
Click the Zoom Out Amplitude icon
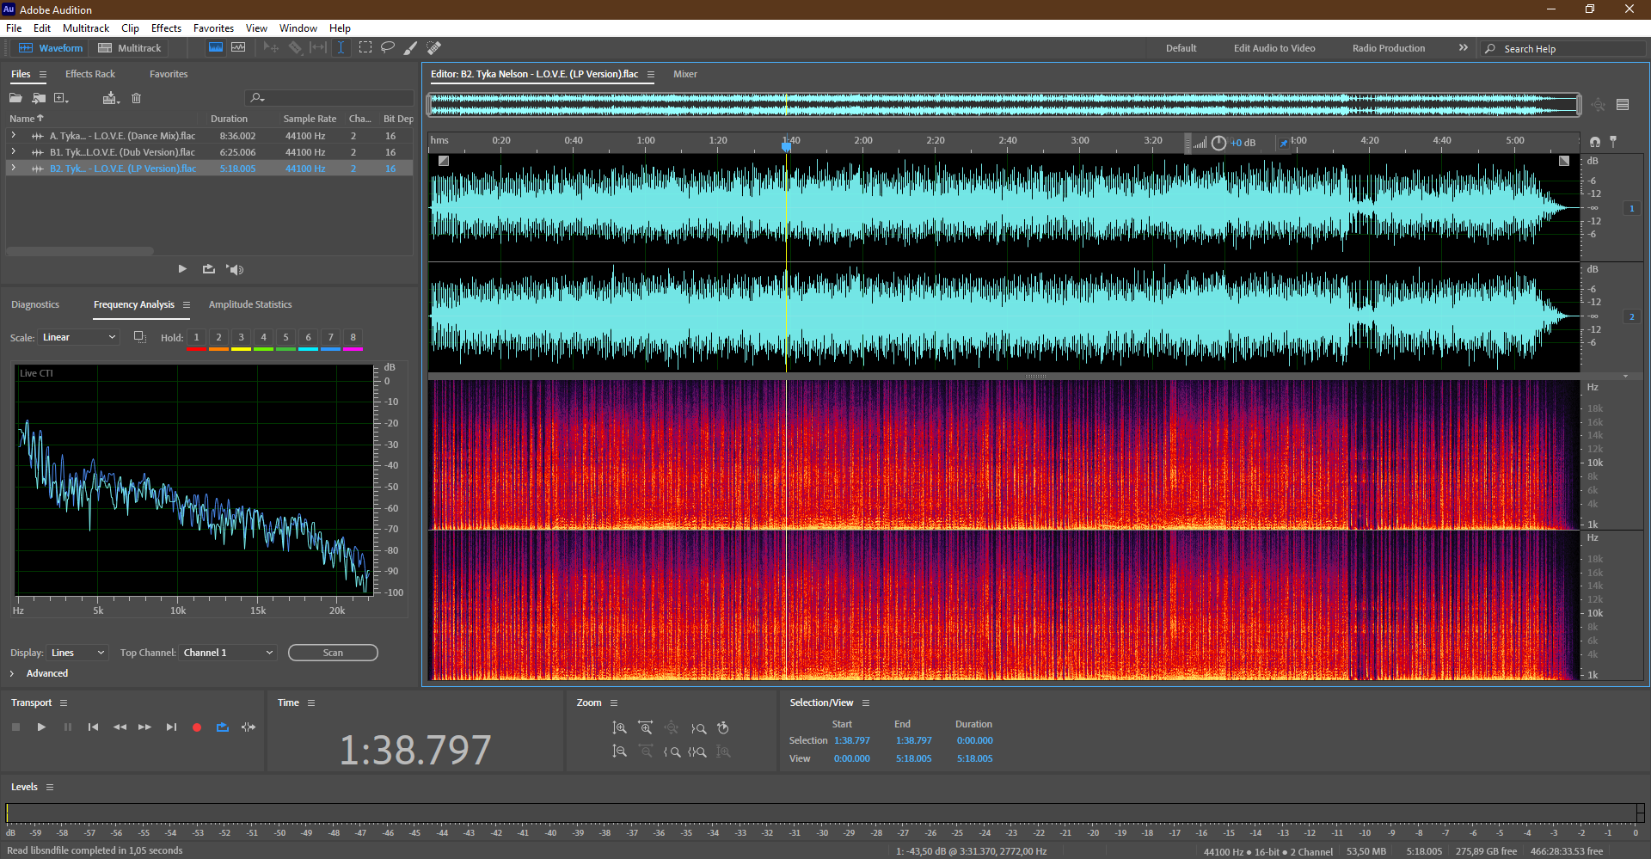pos(619,752)
